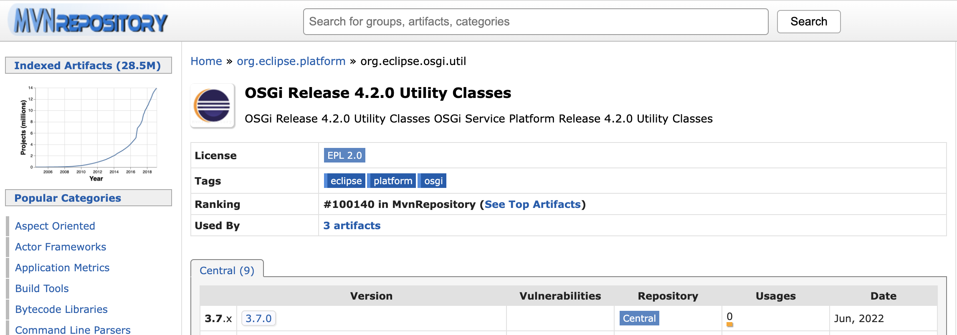Navigate to Home via the breadcrumb
Viewport: 957px width, 335px height.
coord(206,61)
